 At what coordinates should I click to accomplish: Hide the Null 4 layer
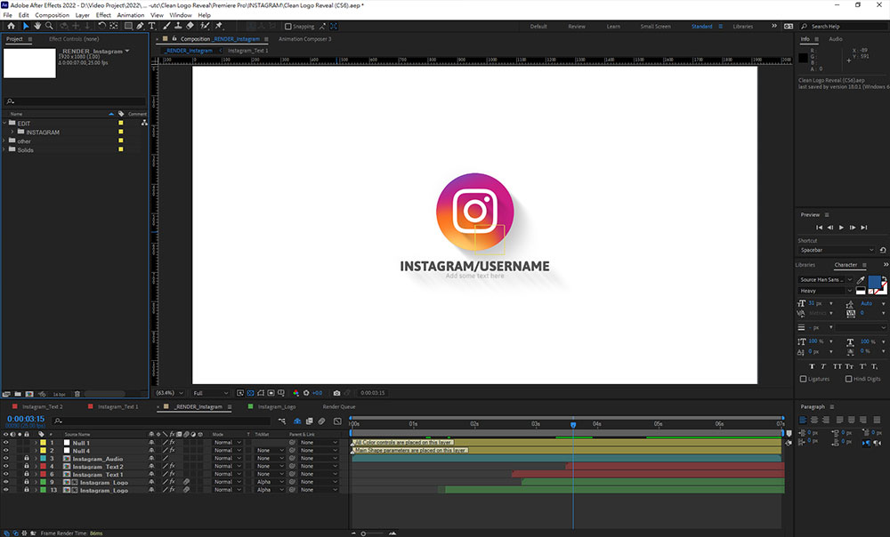[5, 451]
